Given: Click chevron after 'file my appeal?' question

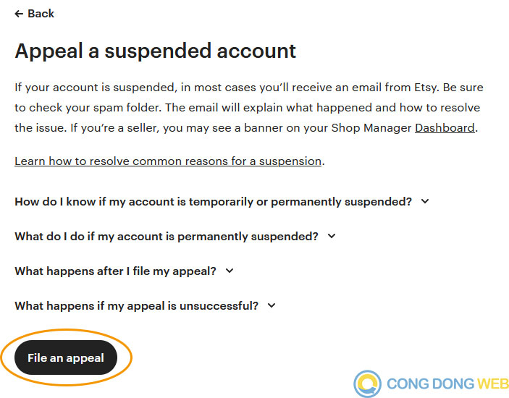Looking at the screenshot, I should pos(230,271).
